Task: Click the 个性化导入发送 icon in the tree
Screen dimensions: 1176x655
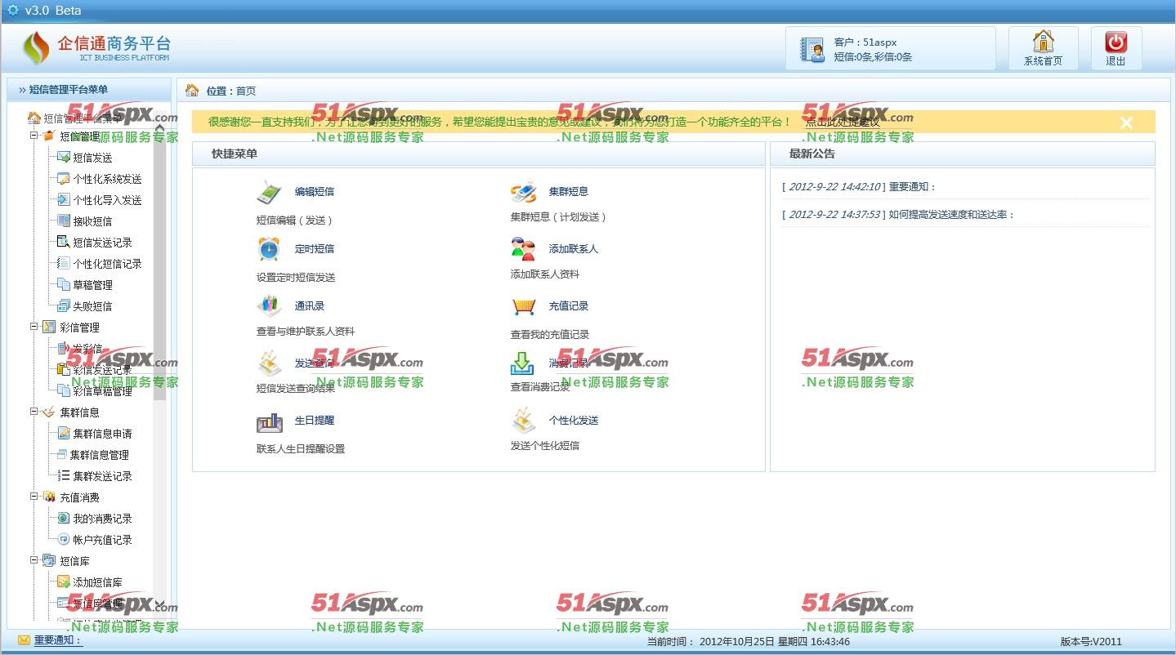Action: 64,200
